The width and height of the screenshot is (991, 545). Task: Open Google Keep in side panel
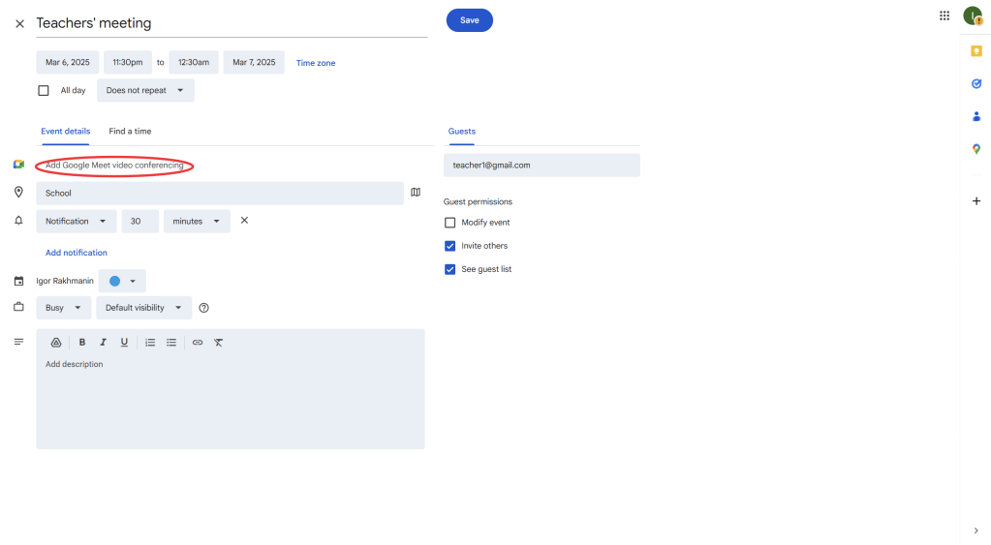point(976,51)
